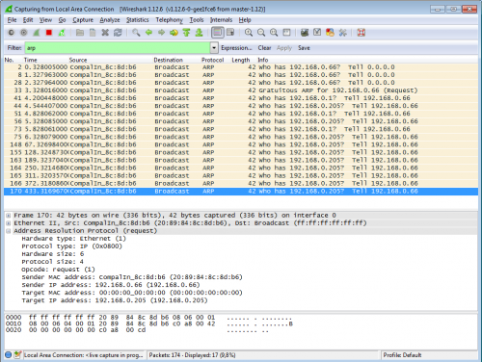Go forward in packet history arrow
This screenshot has height=362, width=482.
pos(161,33)
